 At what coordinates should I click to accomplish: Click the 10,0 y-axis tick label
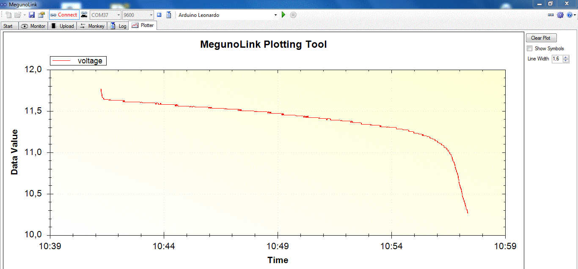[x=33, y=235]
